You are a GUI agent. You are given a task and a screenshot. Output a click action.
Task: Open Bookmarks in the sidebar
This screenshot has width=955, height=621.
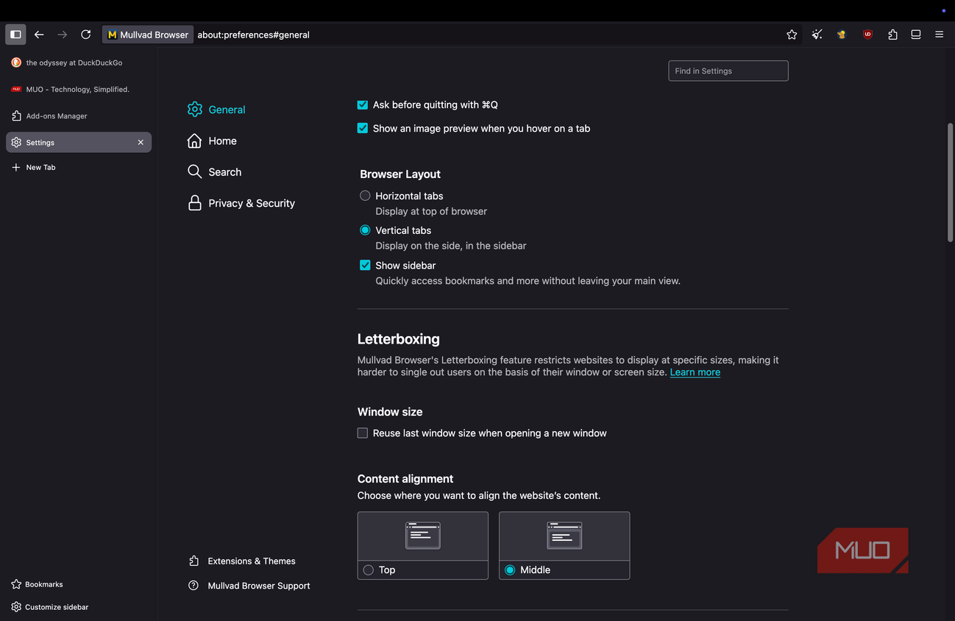tap(37, 584)
